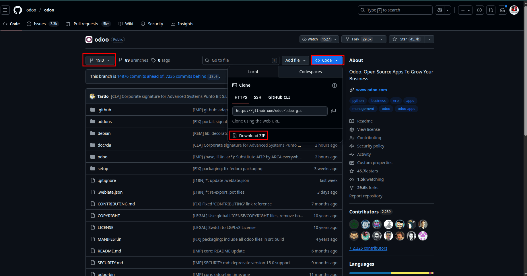This screenshot has width=527, height=276.
Task: Switch to the Wiki tab
Action: click(x=126, y=24)
